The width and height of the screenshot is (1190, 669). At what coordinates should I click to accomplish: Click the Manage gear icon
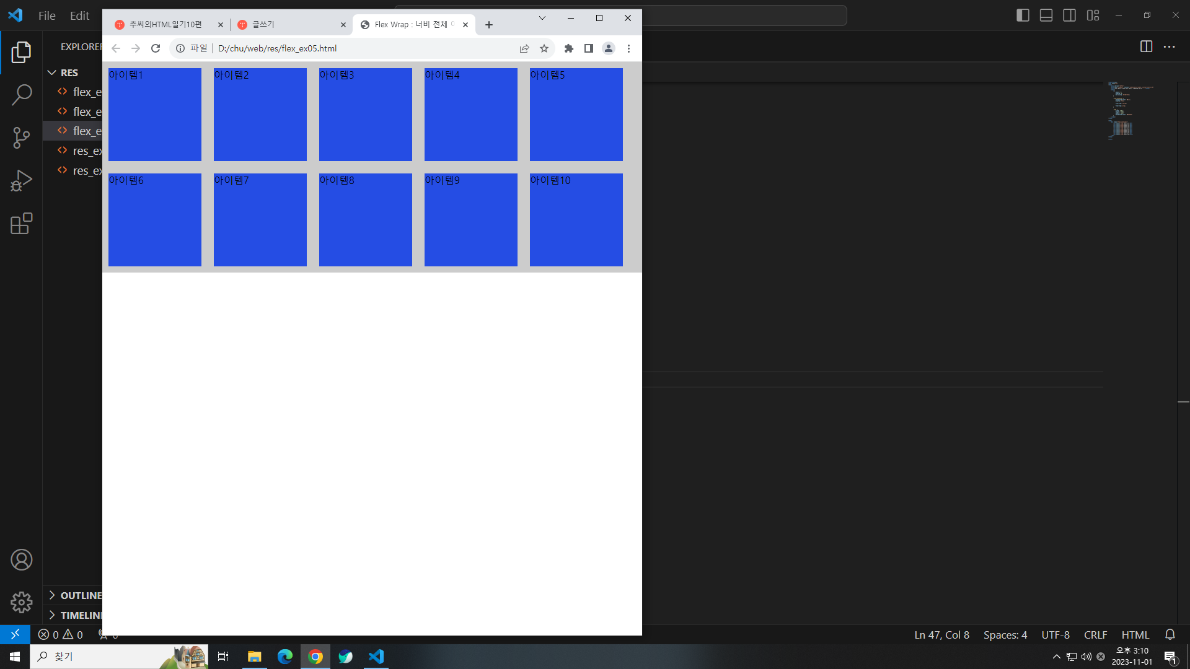click(22, 602)
